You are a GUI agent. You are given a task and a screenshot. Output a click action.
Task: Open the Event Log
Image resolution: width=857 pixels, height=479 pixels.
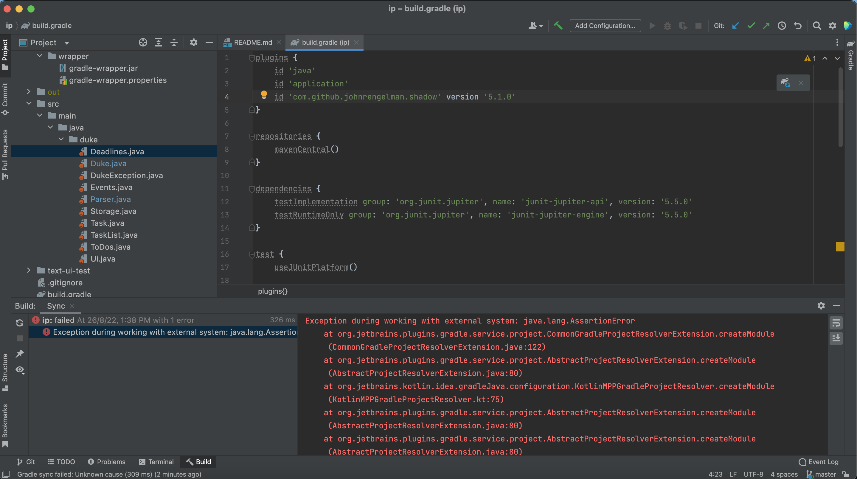818,461
